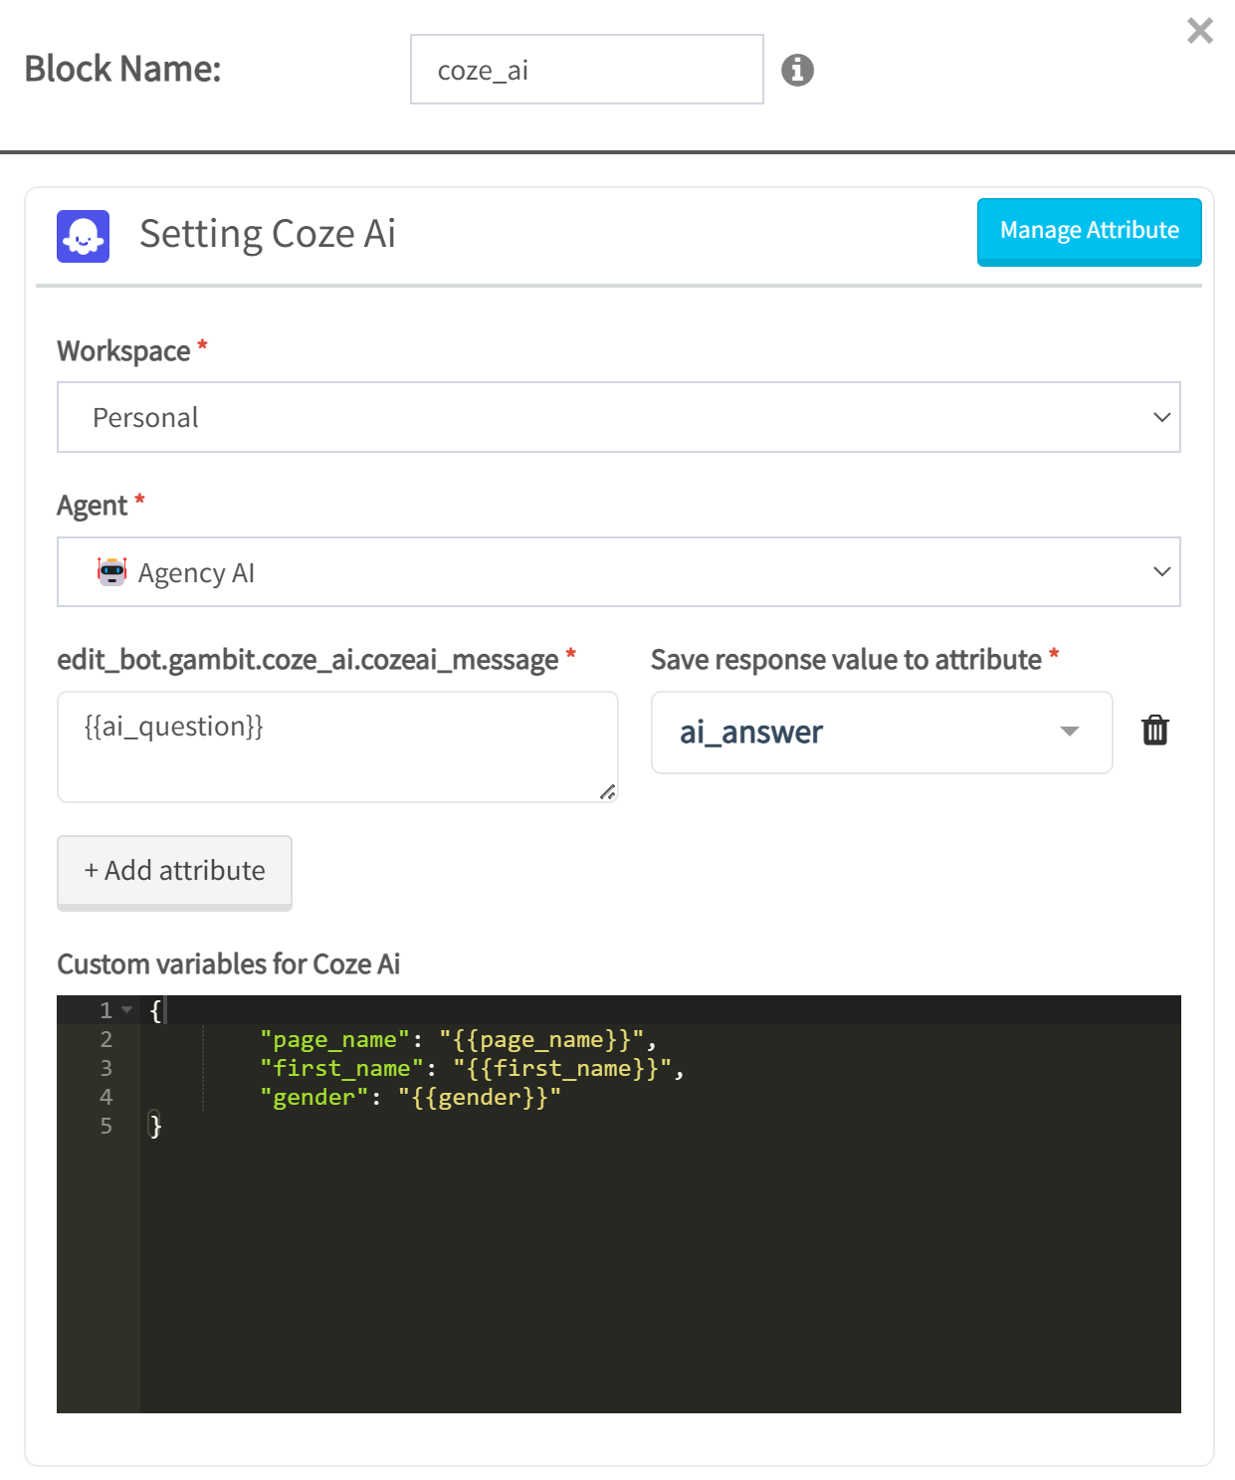
Task: Click the Manage Attribute button
Action: (x=1090, y=231)
